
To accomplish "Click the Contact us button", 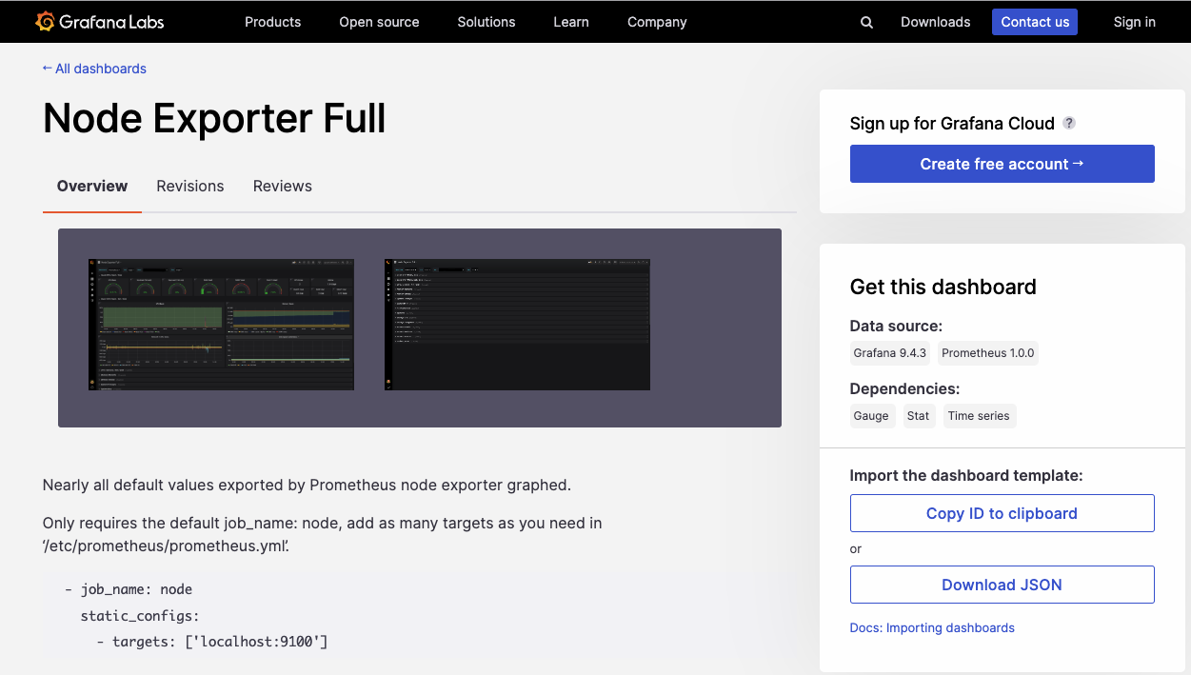I will [1035, 22].
